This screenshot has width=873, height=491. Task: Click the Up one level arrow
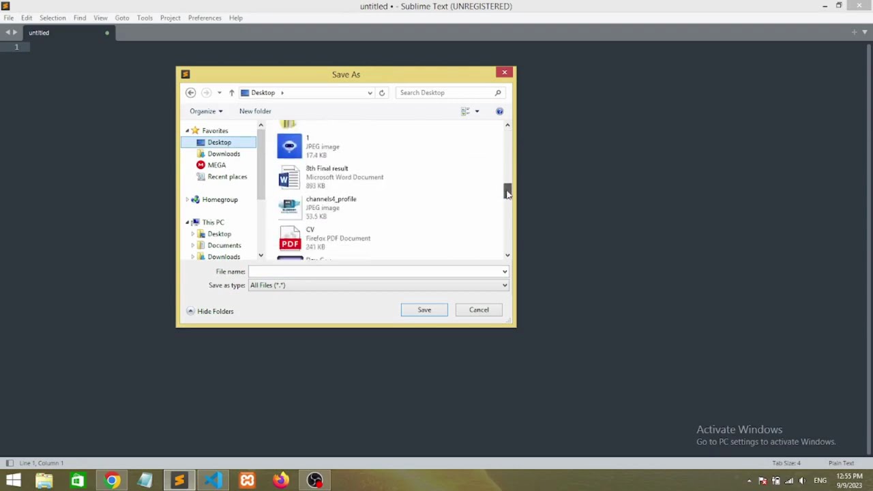(x=231, y=93)
